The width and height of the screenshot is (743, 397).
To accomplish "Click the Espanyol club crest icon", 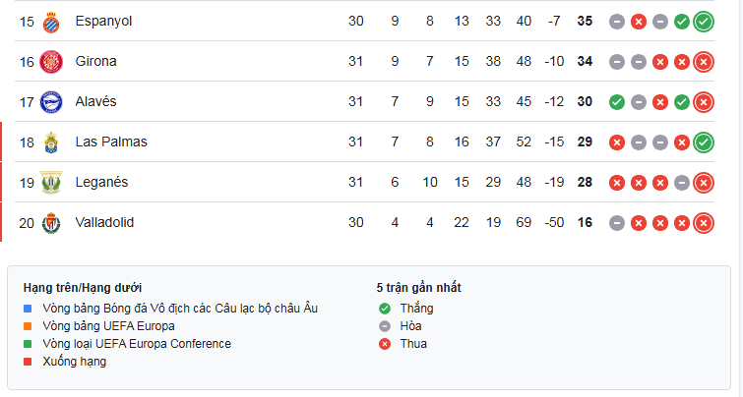I will tap(51, 22).
